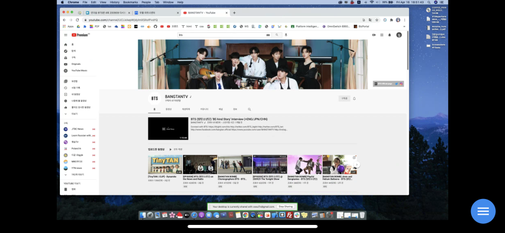Open Subscriptions in the sidebar

click(x=77, y=57)
